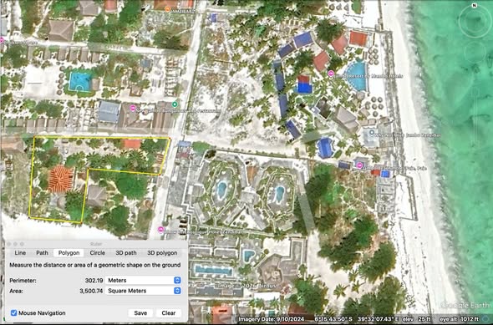Click the Ruler description text about geometric shape
This screenshot has width=493, height=325.
(95, 265)
